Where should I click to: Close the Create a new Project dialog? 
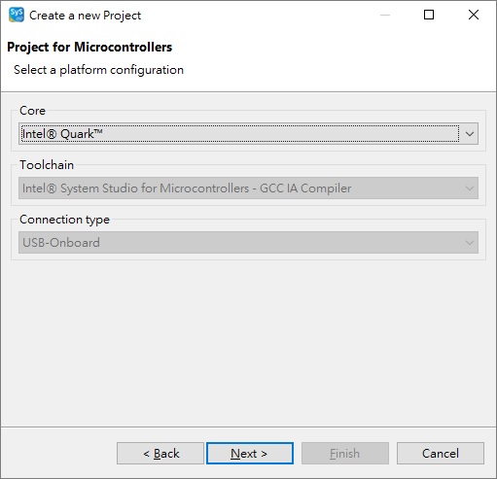(474, 15)
